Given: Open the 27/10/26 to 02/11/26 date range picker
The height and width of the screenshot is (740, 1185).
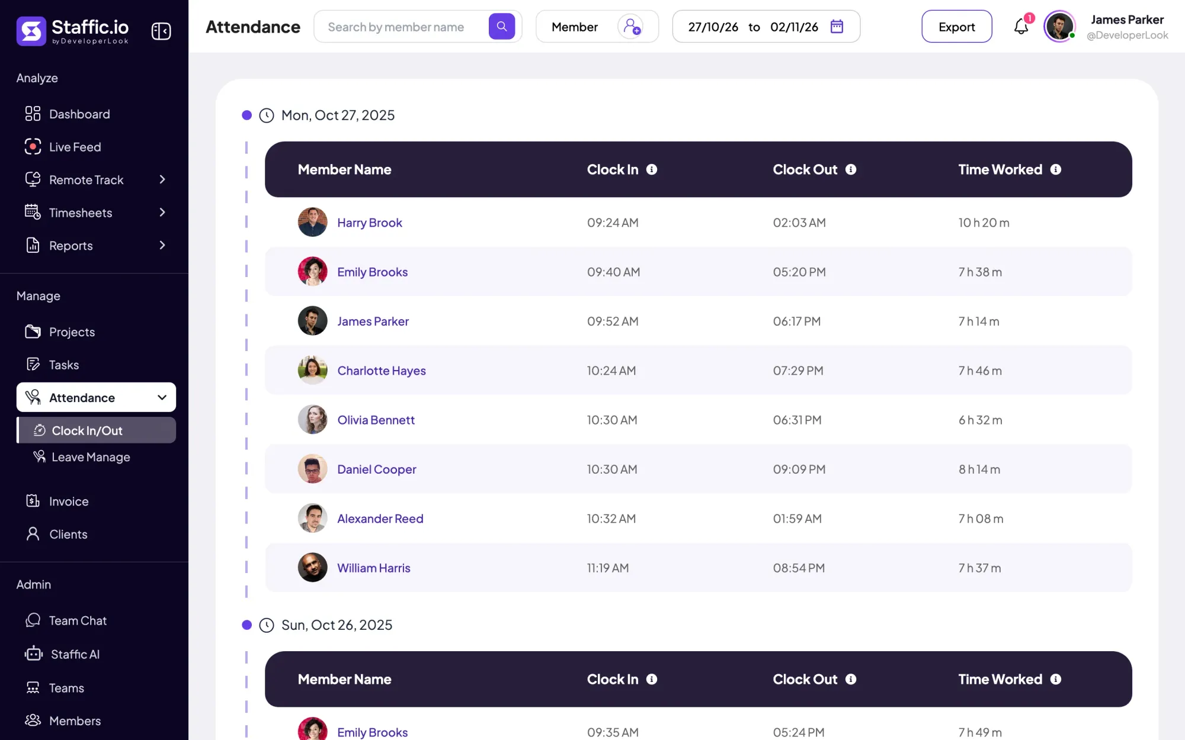Looking at the screenshot, I should 766,27.
